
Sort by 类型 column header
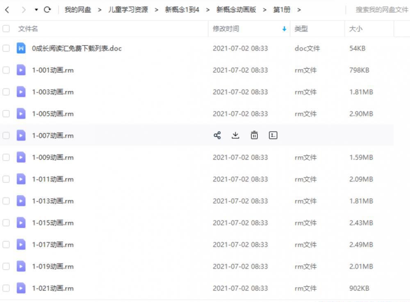click(x=301, y=29)
